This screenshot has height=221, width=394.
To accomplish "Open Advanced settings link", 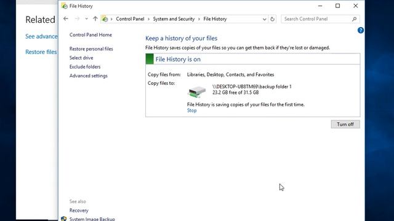I will click(89, 76).
